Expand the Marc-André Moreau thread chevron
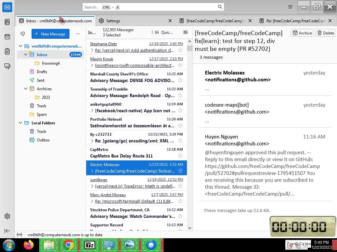Viewport: 337px width, 252px height. (92, 201)
